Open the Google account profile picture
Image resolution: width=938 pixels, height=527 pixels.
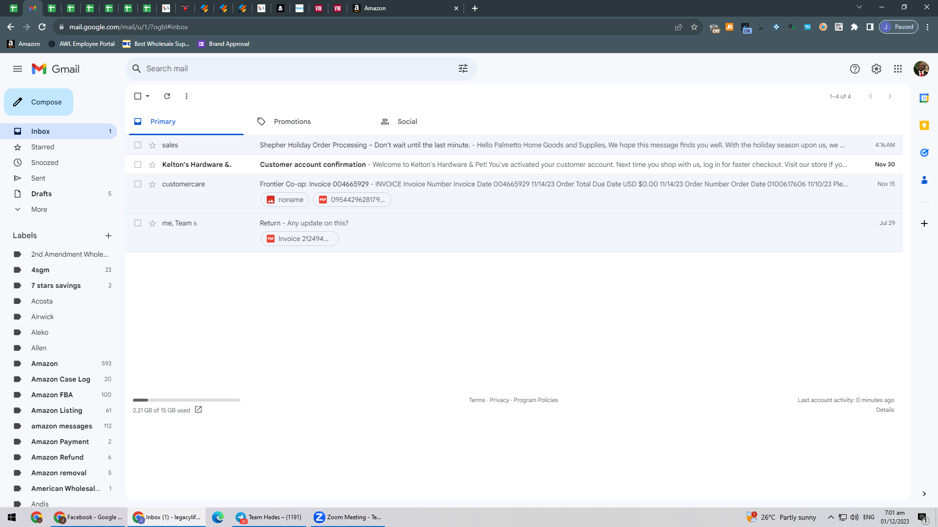coord(921,69)
